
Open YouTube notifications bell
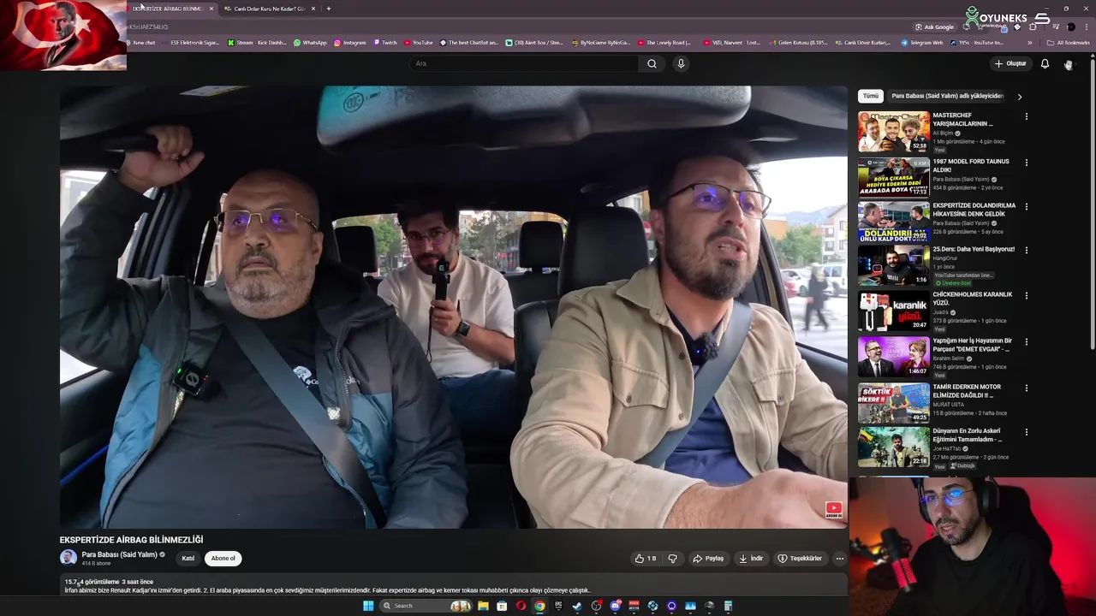point(1045,63)
